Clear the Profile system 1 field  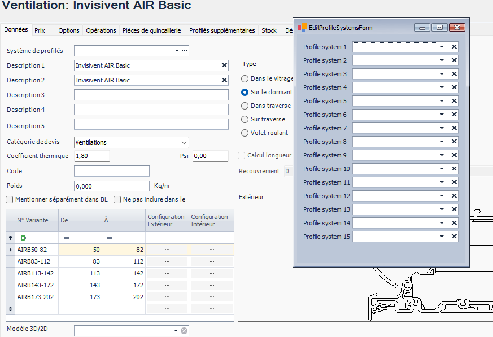(454, 47)
